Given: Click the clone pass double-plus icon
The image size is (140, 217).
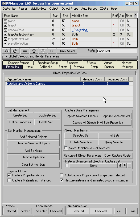Looking at the screenshot, I should tap(15, 51).
